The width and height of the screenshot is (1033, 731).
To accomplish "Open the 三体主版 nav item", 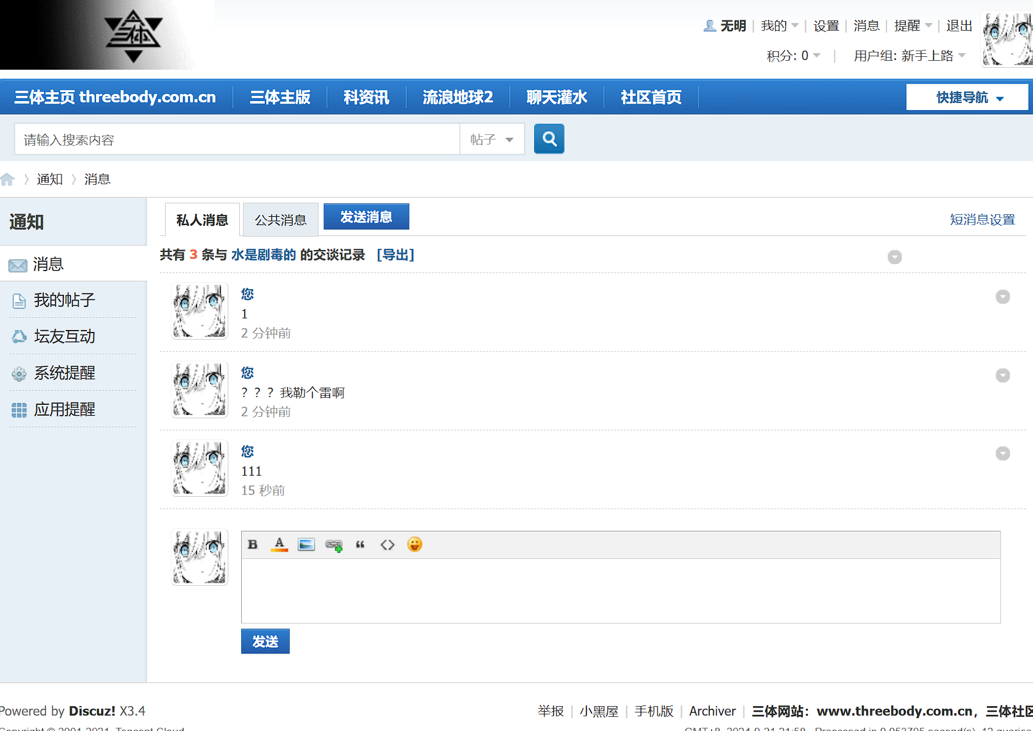I will tap(280, 97).
